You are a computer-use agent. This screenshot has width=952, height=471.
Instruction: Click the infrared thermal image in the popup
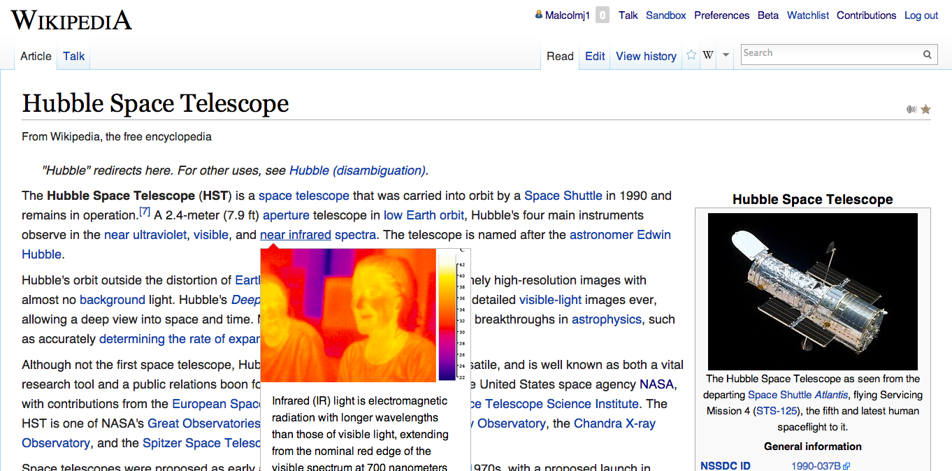[x=348, y=315]
